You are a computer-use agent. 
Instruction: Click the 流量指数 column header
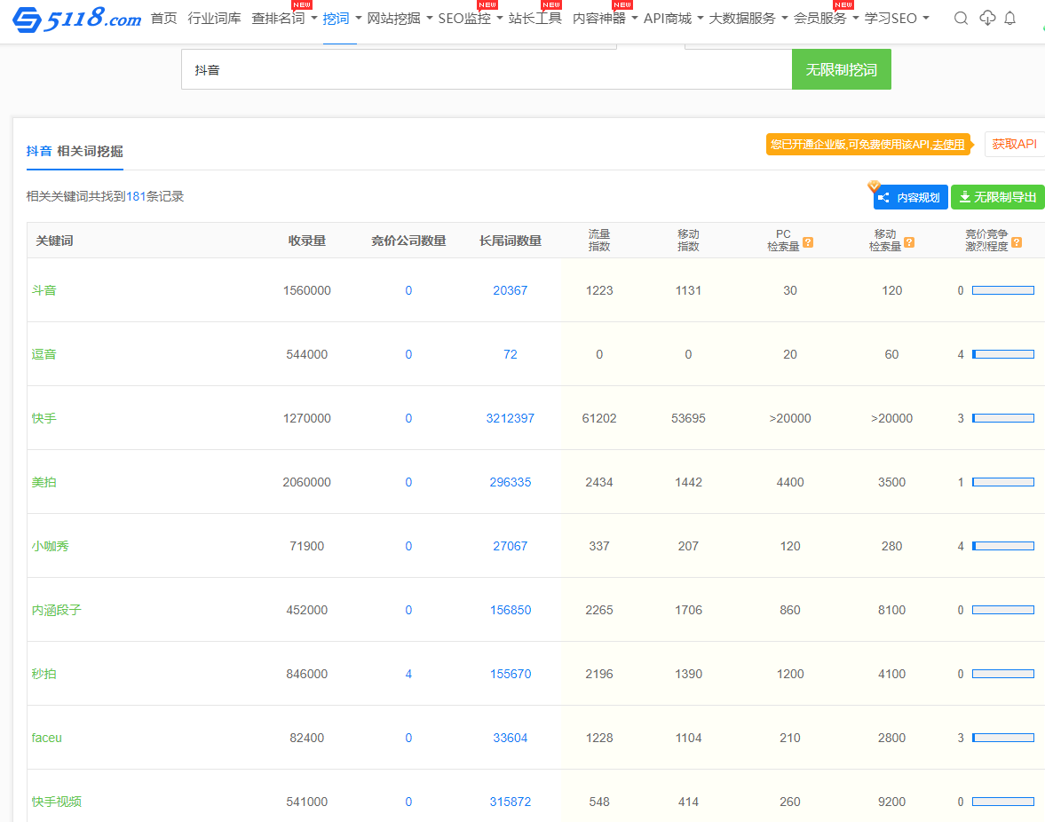coord(599,241)
